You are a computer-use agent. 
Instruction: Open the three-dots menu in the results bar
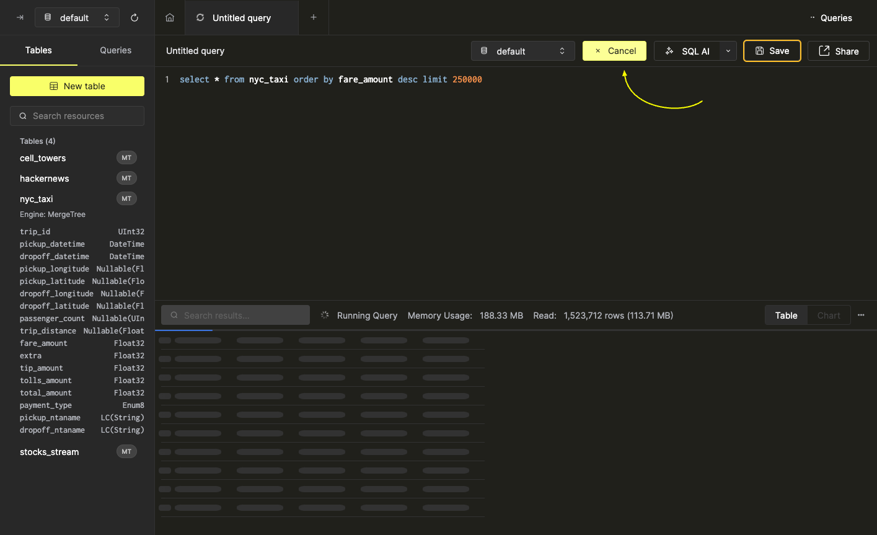coord(861,316)
